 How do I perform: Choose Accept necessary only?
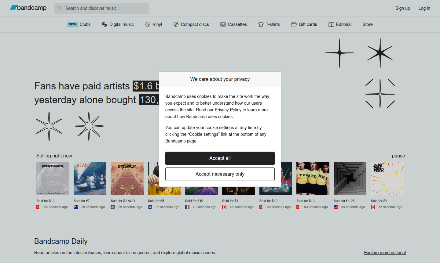220,174
